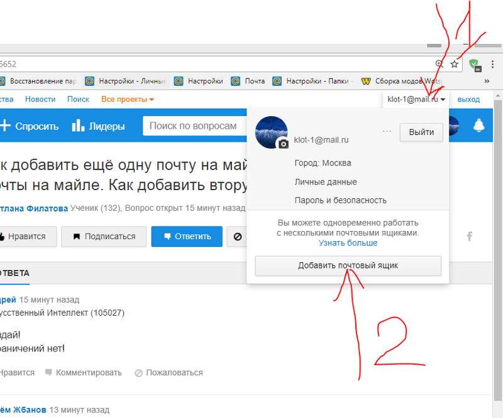Click the bookmark star icon in address bar
The image size is (503, 418).
point(454,64)
